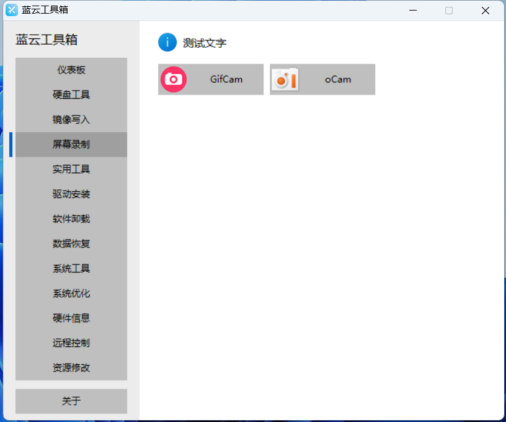506x422 pixels.
Task: Click the blue info icon beside 测试文字
Action: coord(167,43)
